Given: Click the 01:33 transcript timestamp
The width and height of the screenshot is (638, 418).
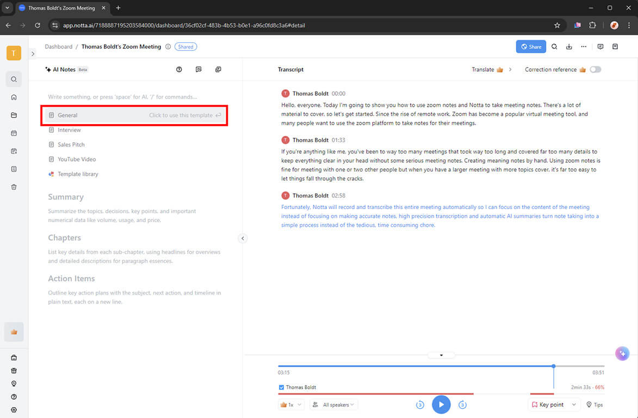Looking at the screenshot, I should click(x=338, y=140).
